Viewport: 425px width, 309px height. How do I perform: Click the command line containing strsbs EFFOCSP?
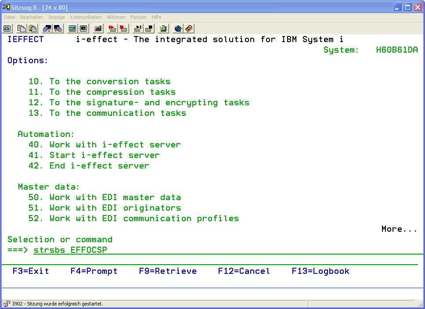pos(70,250)
